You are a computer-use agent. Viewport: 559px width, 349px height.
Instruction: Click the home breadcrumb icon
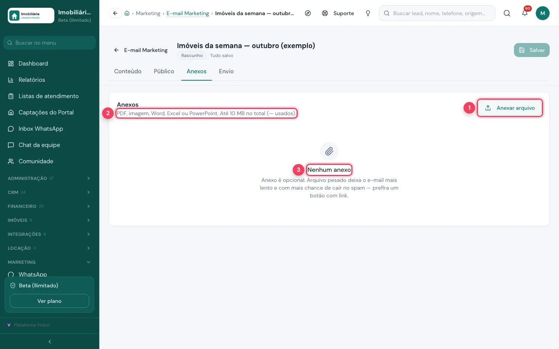(x=127, y=13)
